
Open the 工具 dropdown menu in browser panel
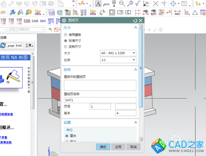(29, 45)
